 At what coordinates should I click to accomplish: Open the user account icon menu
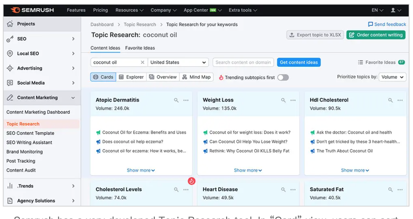396,10
